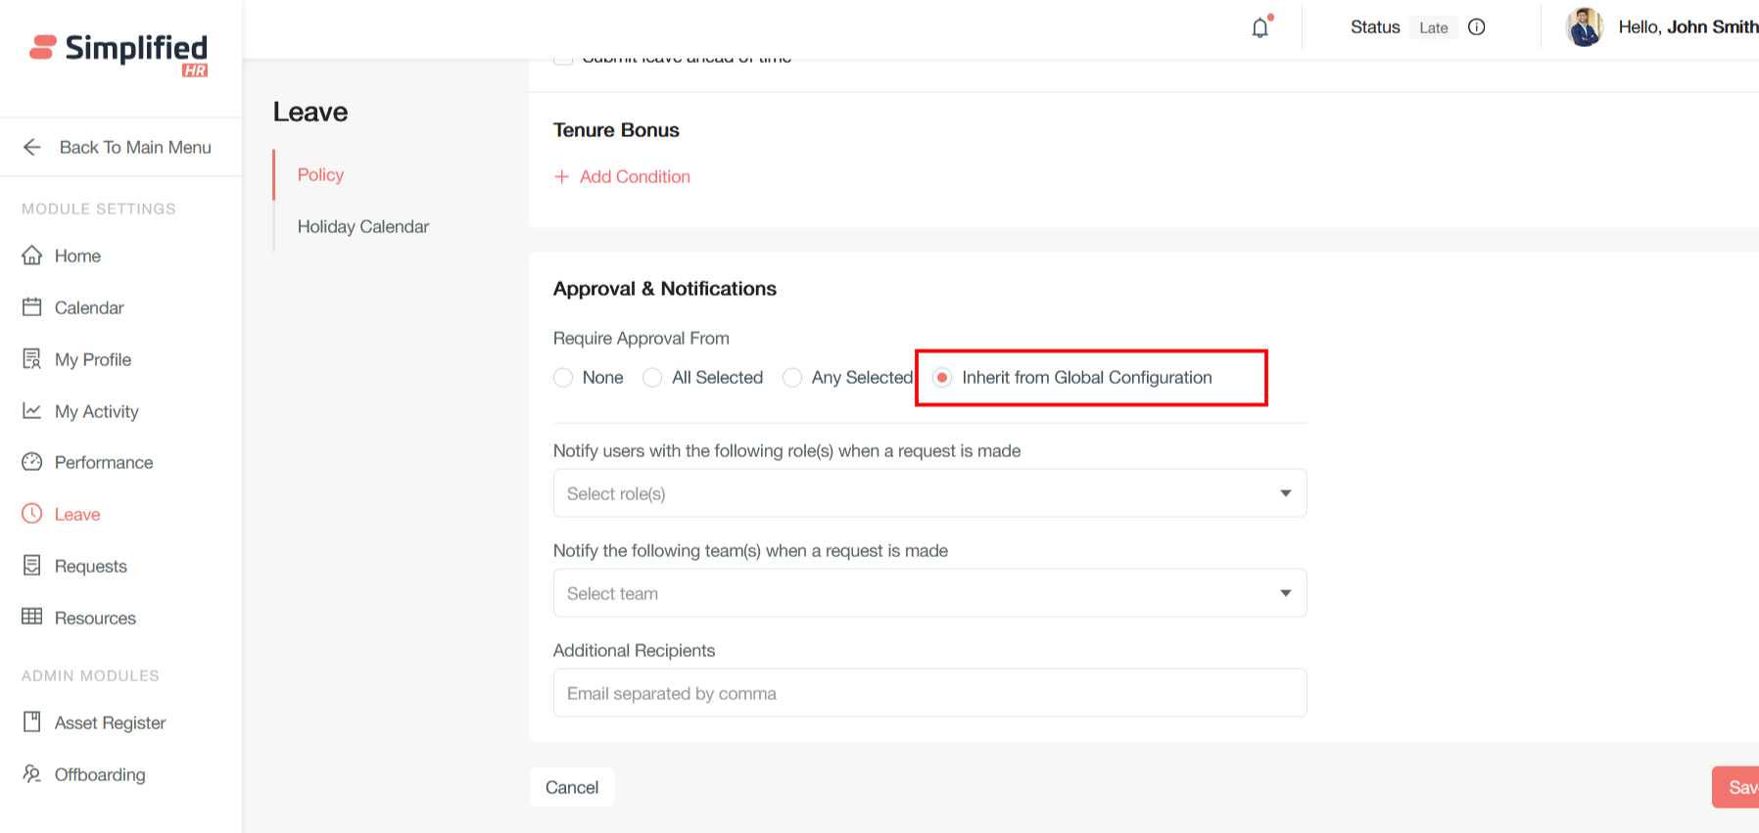Viewport: 1759px width, 833px height.
Task: Expand the Select role(s) dropdown
Action: click(x=929, y=493)
